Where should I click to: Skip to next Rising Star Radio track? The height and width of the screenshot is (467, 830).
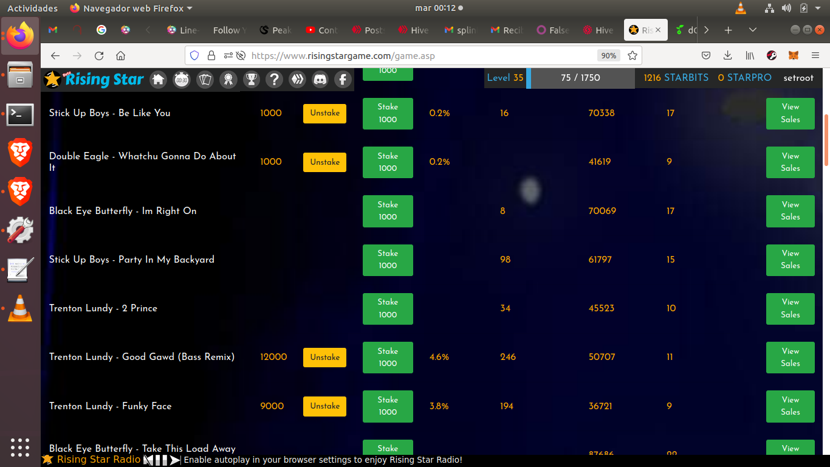tap(175, 460)
